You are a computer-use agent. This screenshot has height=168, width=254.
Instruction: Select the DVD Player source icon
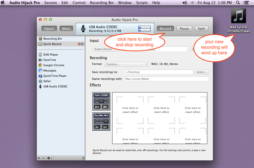pos(40,55)
